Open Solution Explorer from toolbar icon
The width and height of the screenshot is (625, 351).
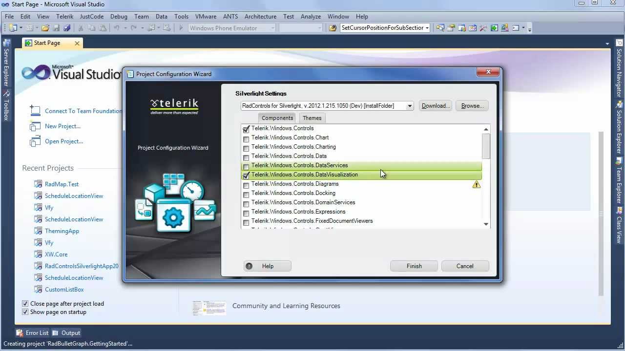439,28
